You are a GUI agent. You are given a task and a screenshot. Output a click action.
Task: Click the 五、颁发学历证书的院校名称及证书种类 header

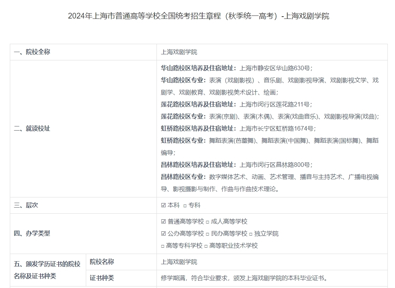click(47, 270)
